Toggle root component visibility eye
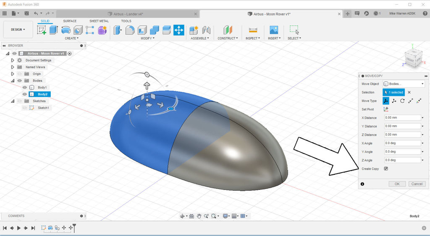Viewport: 430px width, 236px height. (15, 53)
